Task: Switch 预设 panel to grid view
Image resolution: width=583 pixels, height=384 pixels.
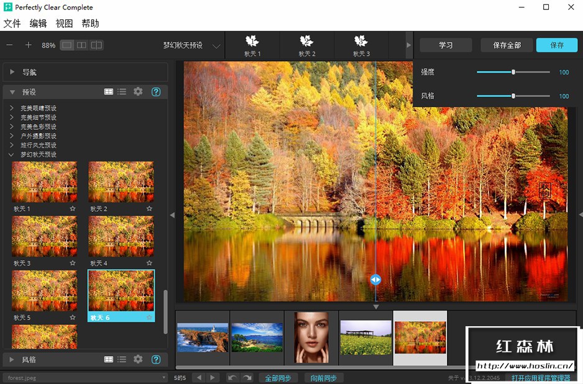Action: tap(109, 91)
